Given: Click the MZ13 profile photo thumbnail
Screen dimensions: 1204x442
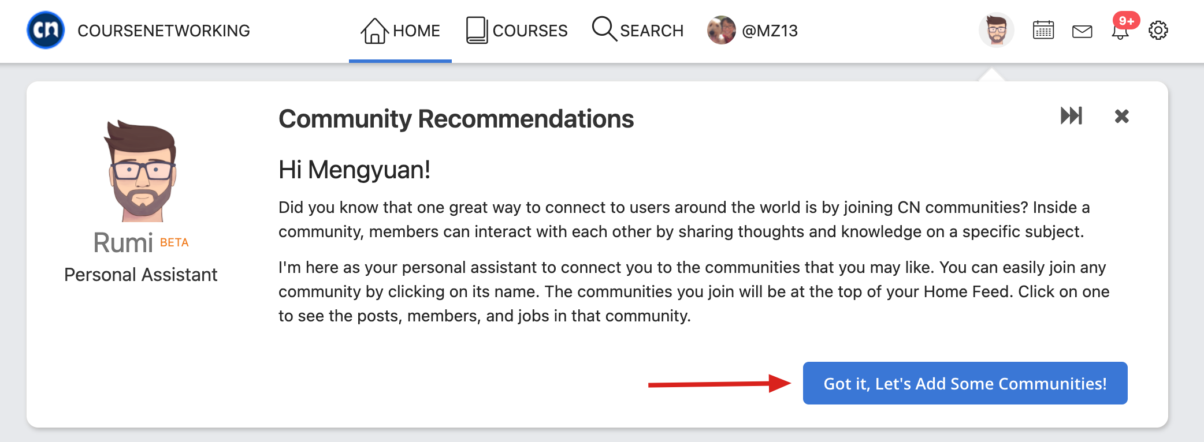Looking at the screenshot, I should [x=721, y=30].
